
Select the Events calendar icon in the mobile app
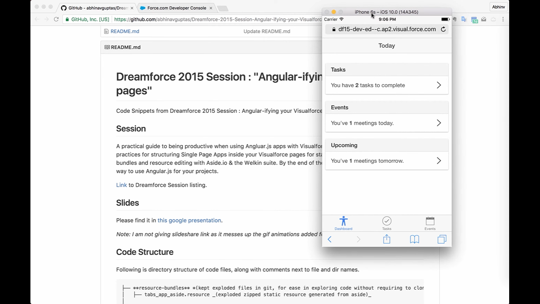click(x=430, y=223)
